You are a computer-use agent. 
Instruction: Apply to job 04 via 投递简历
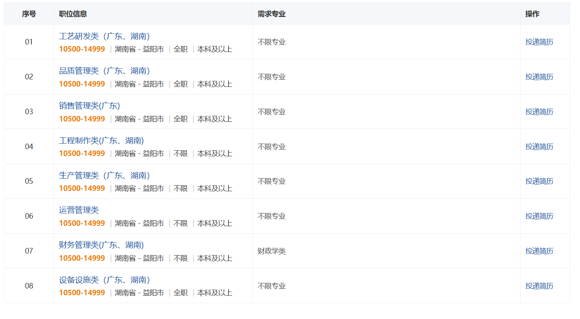pos(539,147)
